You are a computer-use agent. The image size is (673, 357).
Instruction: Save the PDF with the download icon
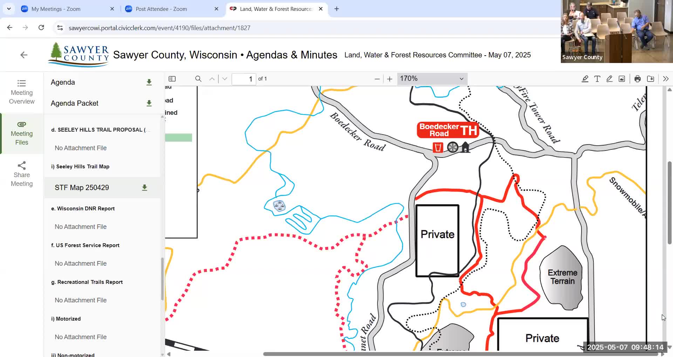pyautogui.click(x=651, y=79)
